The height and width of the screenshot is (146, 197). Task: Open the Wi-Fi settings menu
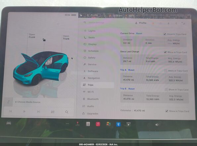(x=91, y=92)
